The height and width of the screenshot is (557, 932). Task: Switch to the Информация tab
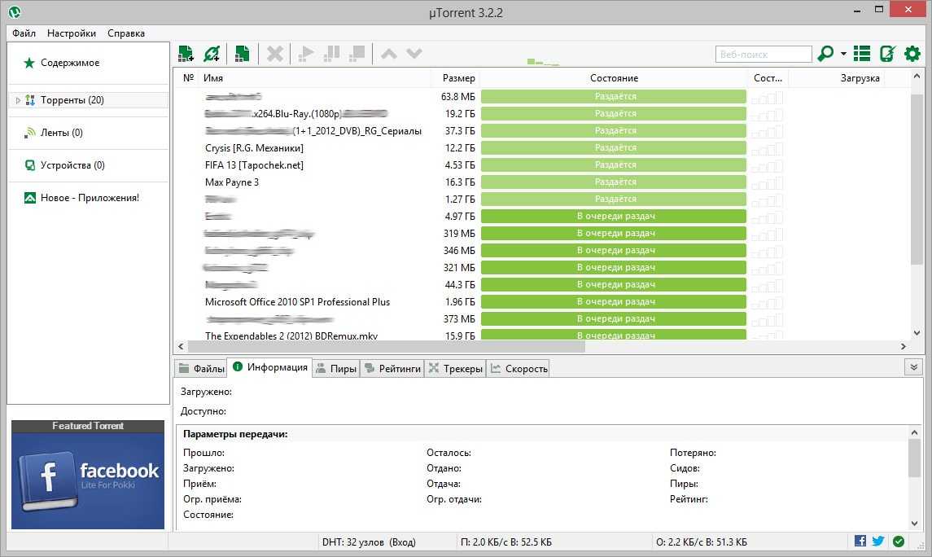(270, 367)
